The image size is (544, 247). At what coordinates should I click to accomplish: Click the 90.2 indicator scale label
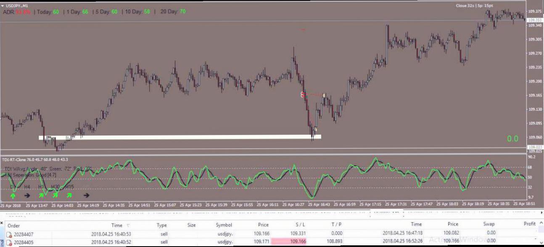point(531,157)
